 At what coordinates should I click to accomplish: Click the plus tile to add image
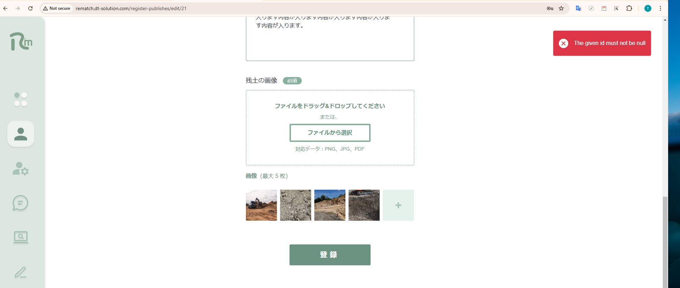[x=398, y=205]
